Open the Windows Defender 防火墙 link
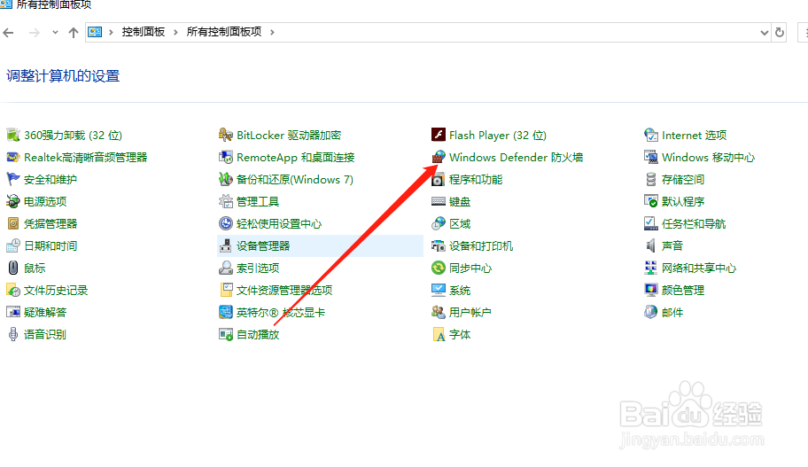Image resolution: width=808 pixels, height=467 pixels. [517, 157]
